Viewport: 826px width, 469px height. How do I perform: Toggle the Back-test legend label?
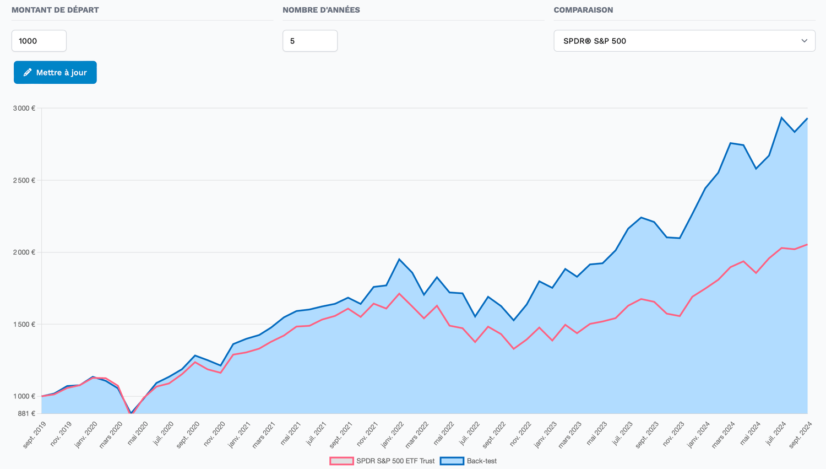[x=481, y=461]
